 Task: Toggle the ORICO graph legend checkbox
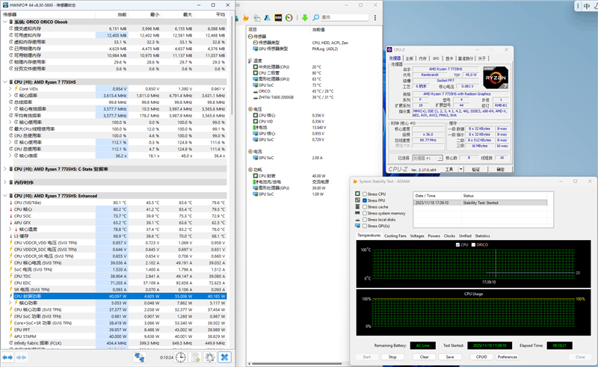475,244
